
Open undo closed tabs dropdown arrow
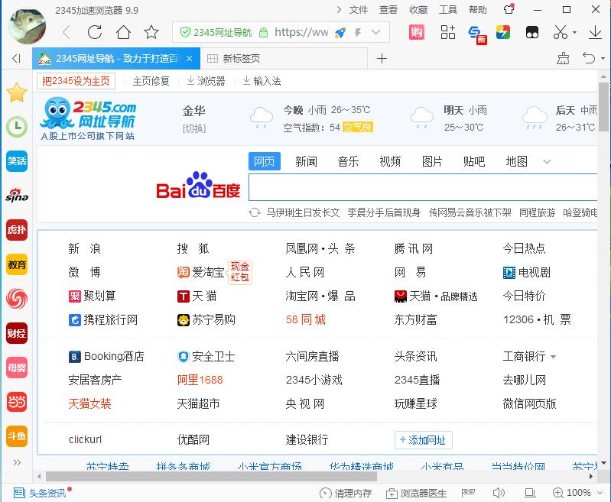pos(603,58)
